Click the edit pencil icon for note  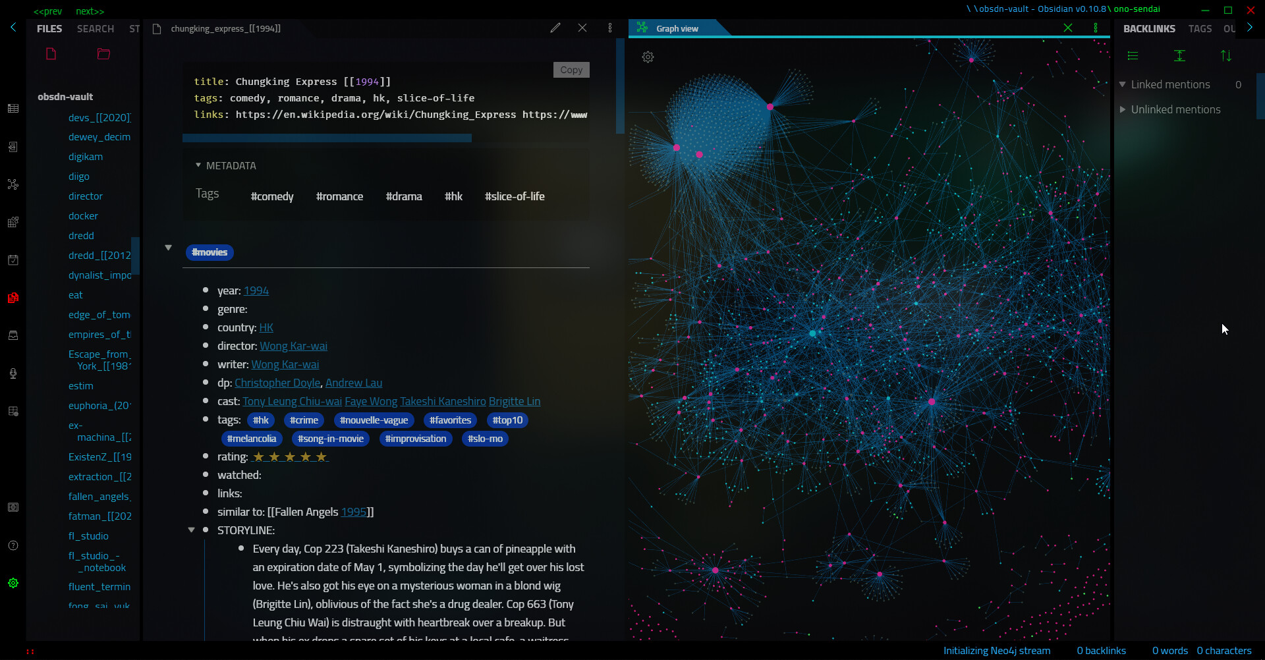[555, 28]
